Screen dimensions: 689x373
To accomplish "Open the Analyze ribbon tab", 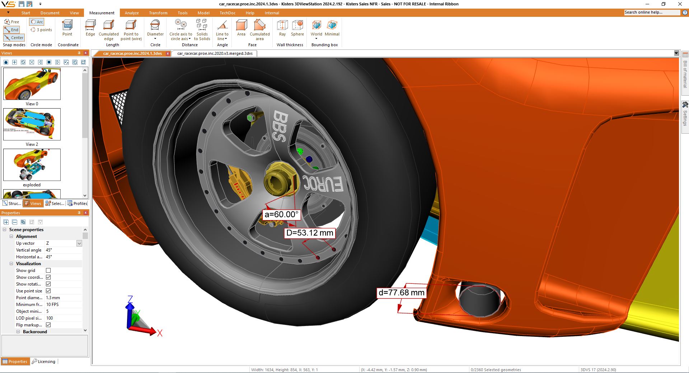I will 132,13.
